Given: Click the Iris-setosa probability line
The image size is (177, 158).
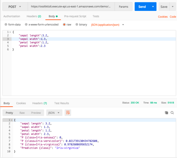Looking at the screenshot, I should pos(41,137).
